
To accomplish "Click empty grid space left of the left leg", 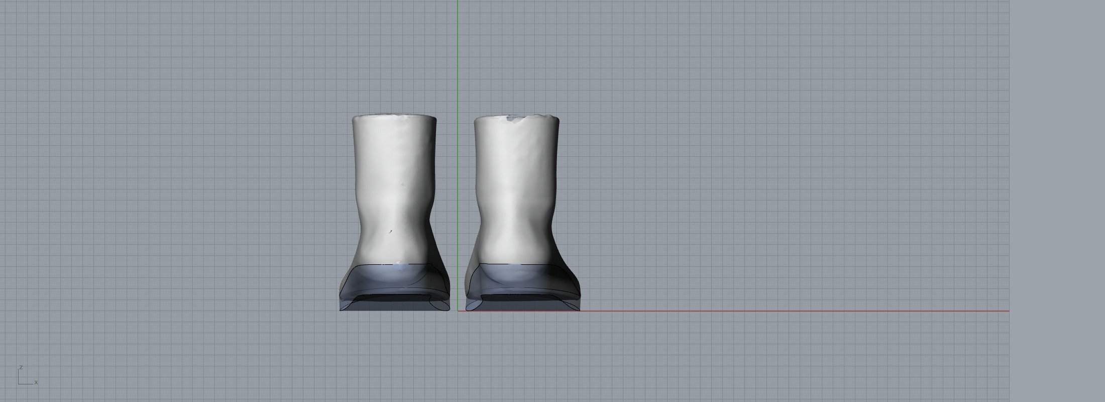I will tap(201, 201).
